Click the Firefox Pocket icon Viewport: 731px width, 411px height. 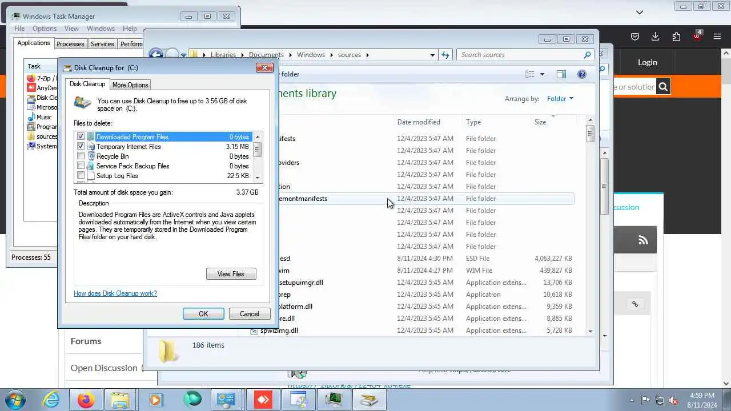point(634,37)
